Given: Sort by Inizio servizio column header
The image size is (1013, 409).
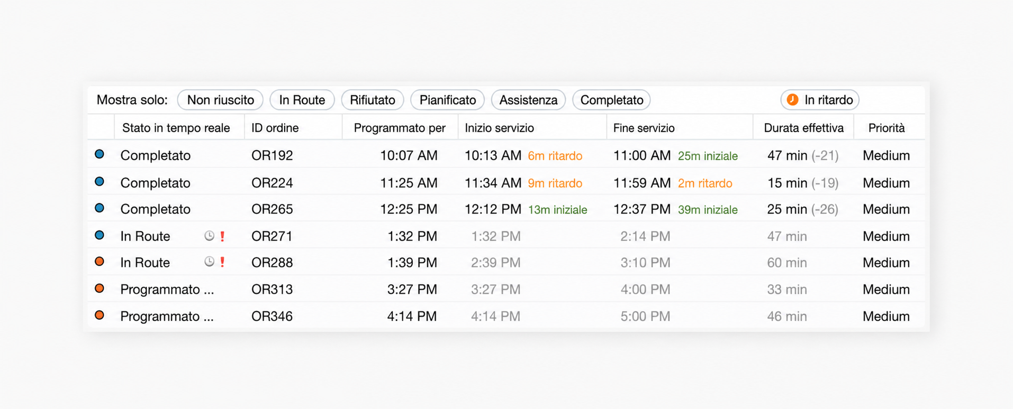Looking at the screenshot, I should tap(500, 128).
